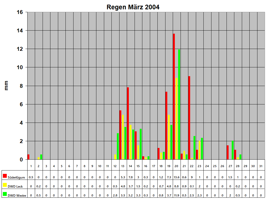Click the day 1 column header
Viewport: 266px width, 199px height.
[31, 166]
